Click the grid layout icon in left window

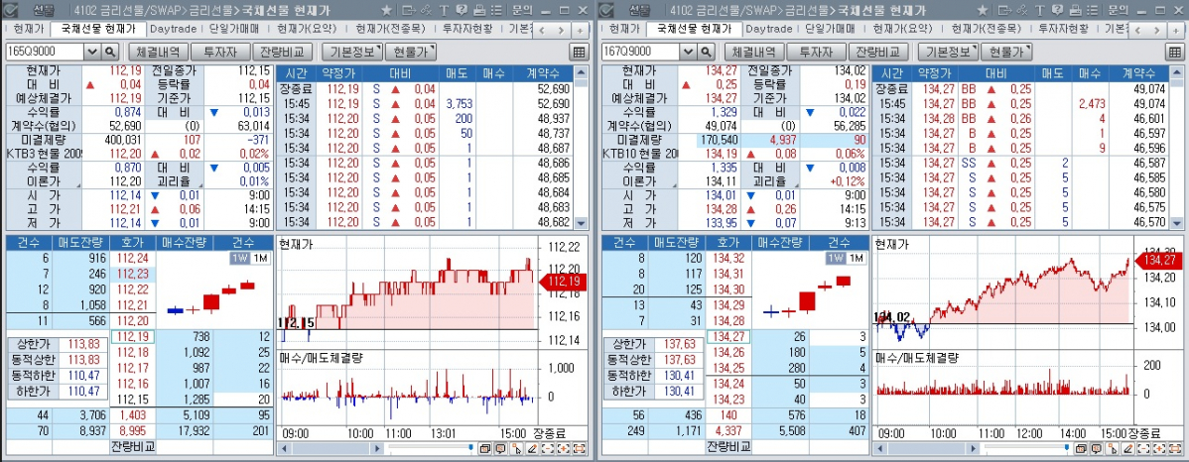[x=579, y=52]
